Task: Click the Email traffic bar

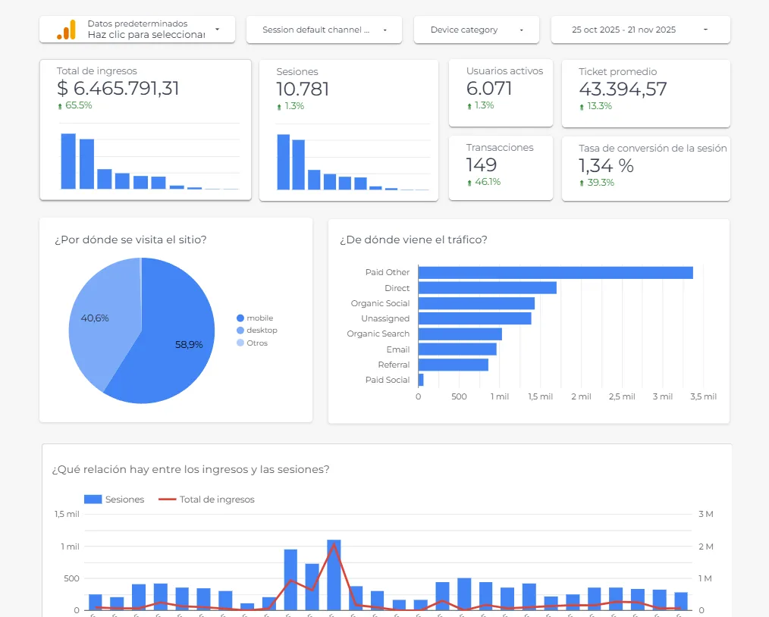Action: point(457,349)
